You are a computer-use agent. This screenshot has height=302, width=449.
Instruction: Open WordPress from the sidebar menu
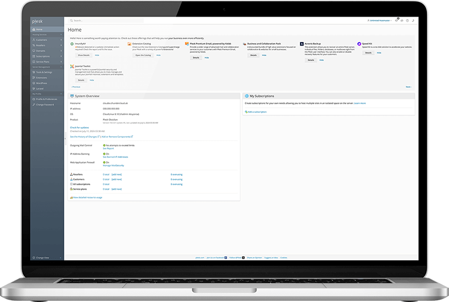click(42, 83)
